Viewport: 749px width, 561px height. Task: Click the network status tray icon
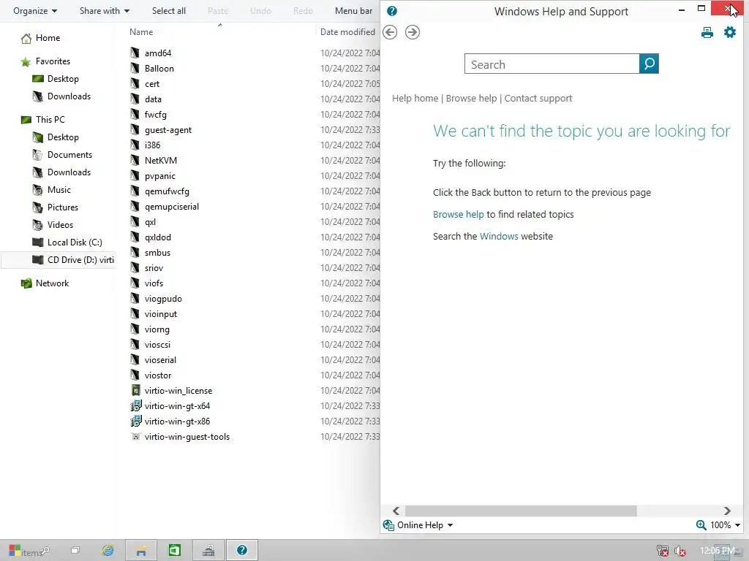click(x=663, y=551)
